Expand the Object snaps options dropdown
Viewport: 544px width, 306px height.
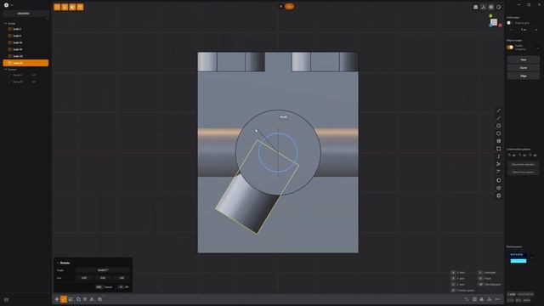point(537,48)
